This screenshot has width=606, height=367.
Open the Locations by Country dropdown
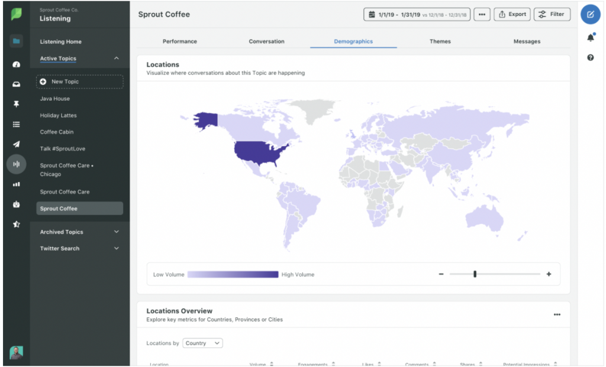[202, 343]
